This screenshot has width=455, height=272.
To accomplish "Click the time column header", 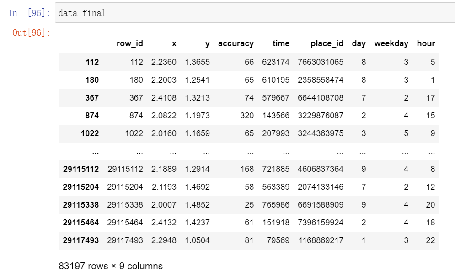I will pyautogui.click(x=281, y=44).
